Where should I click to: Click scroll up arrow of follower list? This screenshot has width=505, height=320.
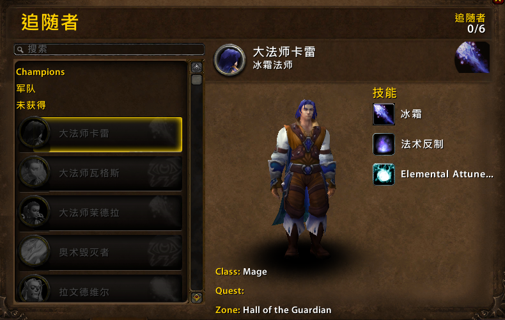pyautogui.click(x=196, y=68)
